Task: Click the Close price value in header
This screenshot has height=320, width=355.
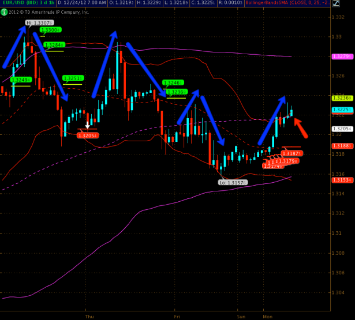Action: [206, 3]
